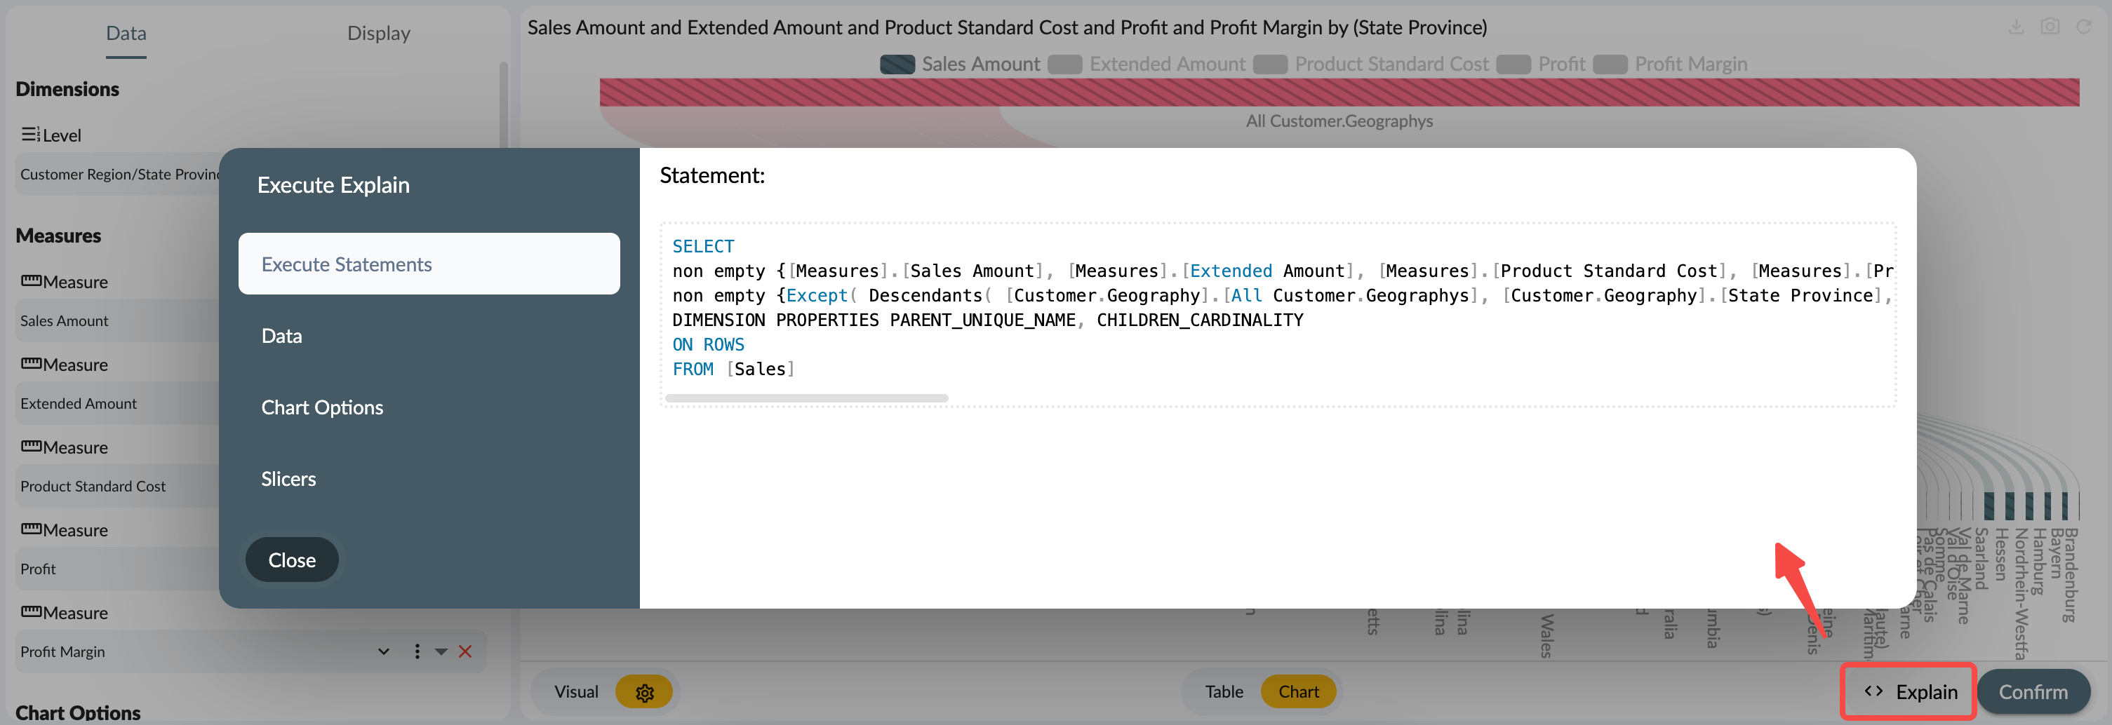Click the ruler icon above Product Standard Cost
The height and width of the screenshot is (725, 2112).
[x=31, y=447]
